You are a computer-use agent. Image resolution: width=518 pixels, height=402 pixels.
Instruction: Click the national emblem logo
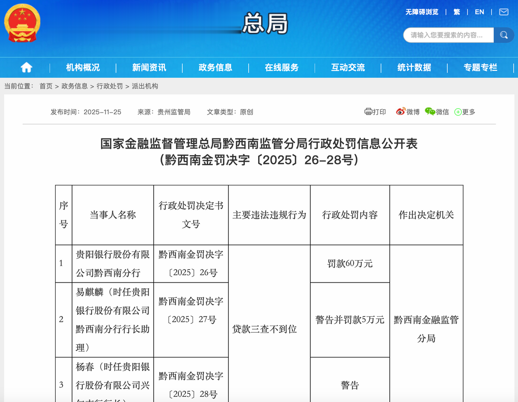22,23
